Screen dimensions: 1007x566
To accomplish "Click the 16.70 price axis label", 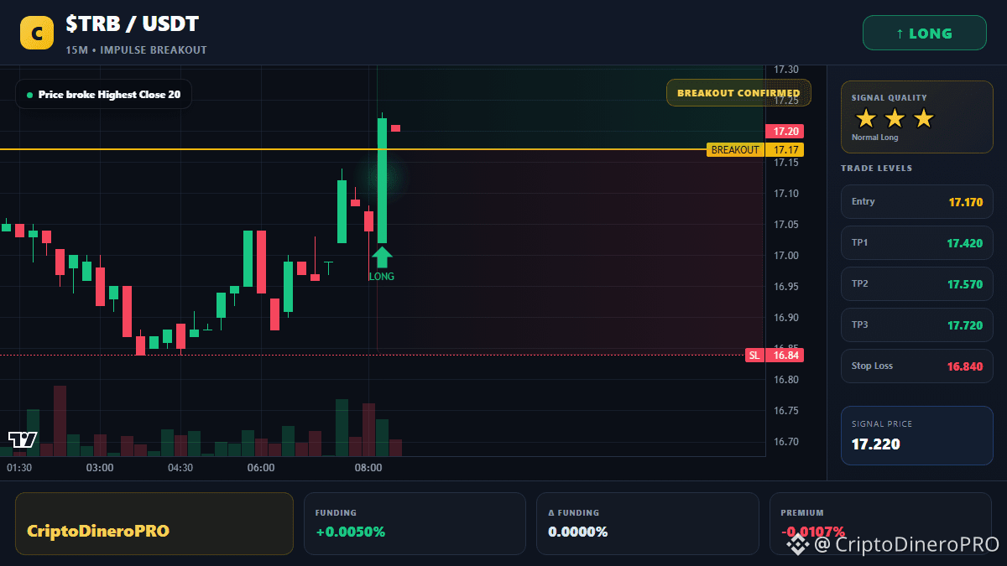I will tap(785, 442).
